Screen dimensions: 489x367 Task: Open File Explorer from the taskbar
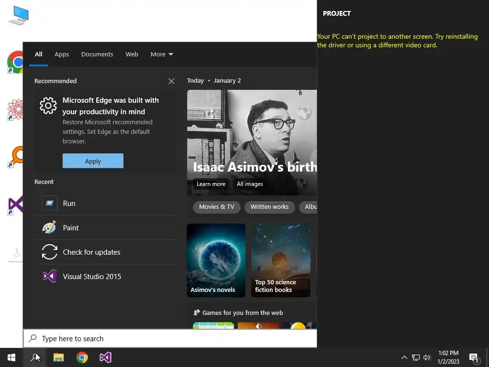[58, 357]
